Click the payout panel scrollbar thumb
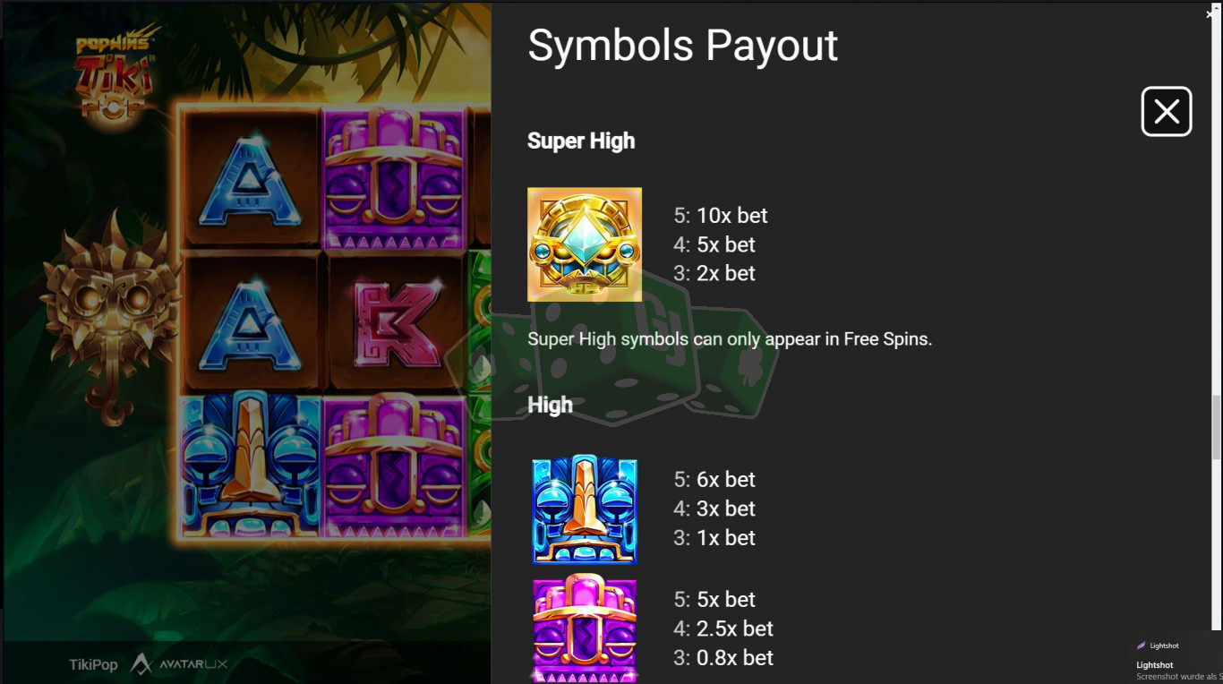 1217,427
